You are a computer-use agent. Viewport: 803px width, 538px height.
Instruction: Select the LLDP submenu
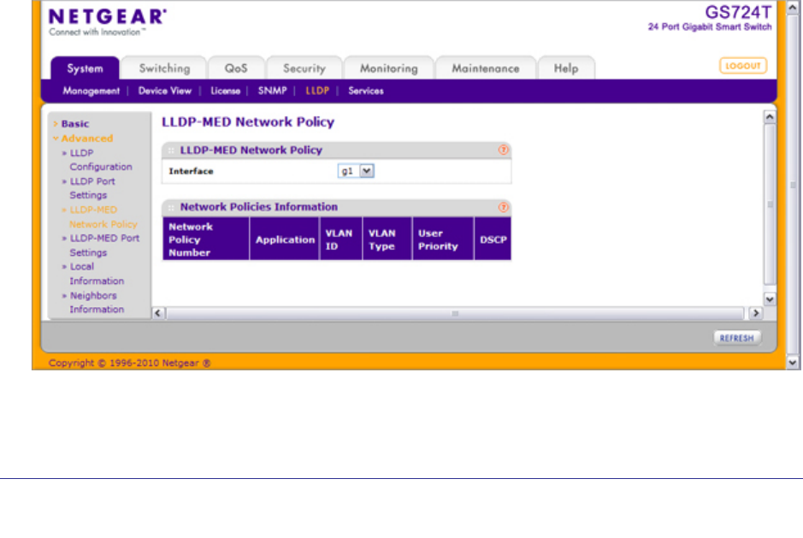(x=317, y=91)
